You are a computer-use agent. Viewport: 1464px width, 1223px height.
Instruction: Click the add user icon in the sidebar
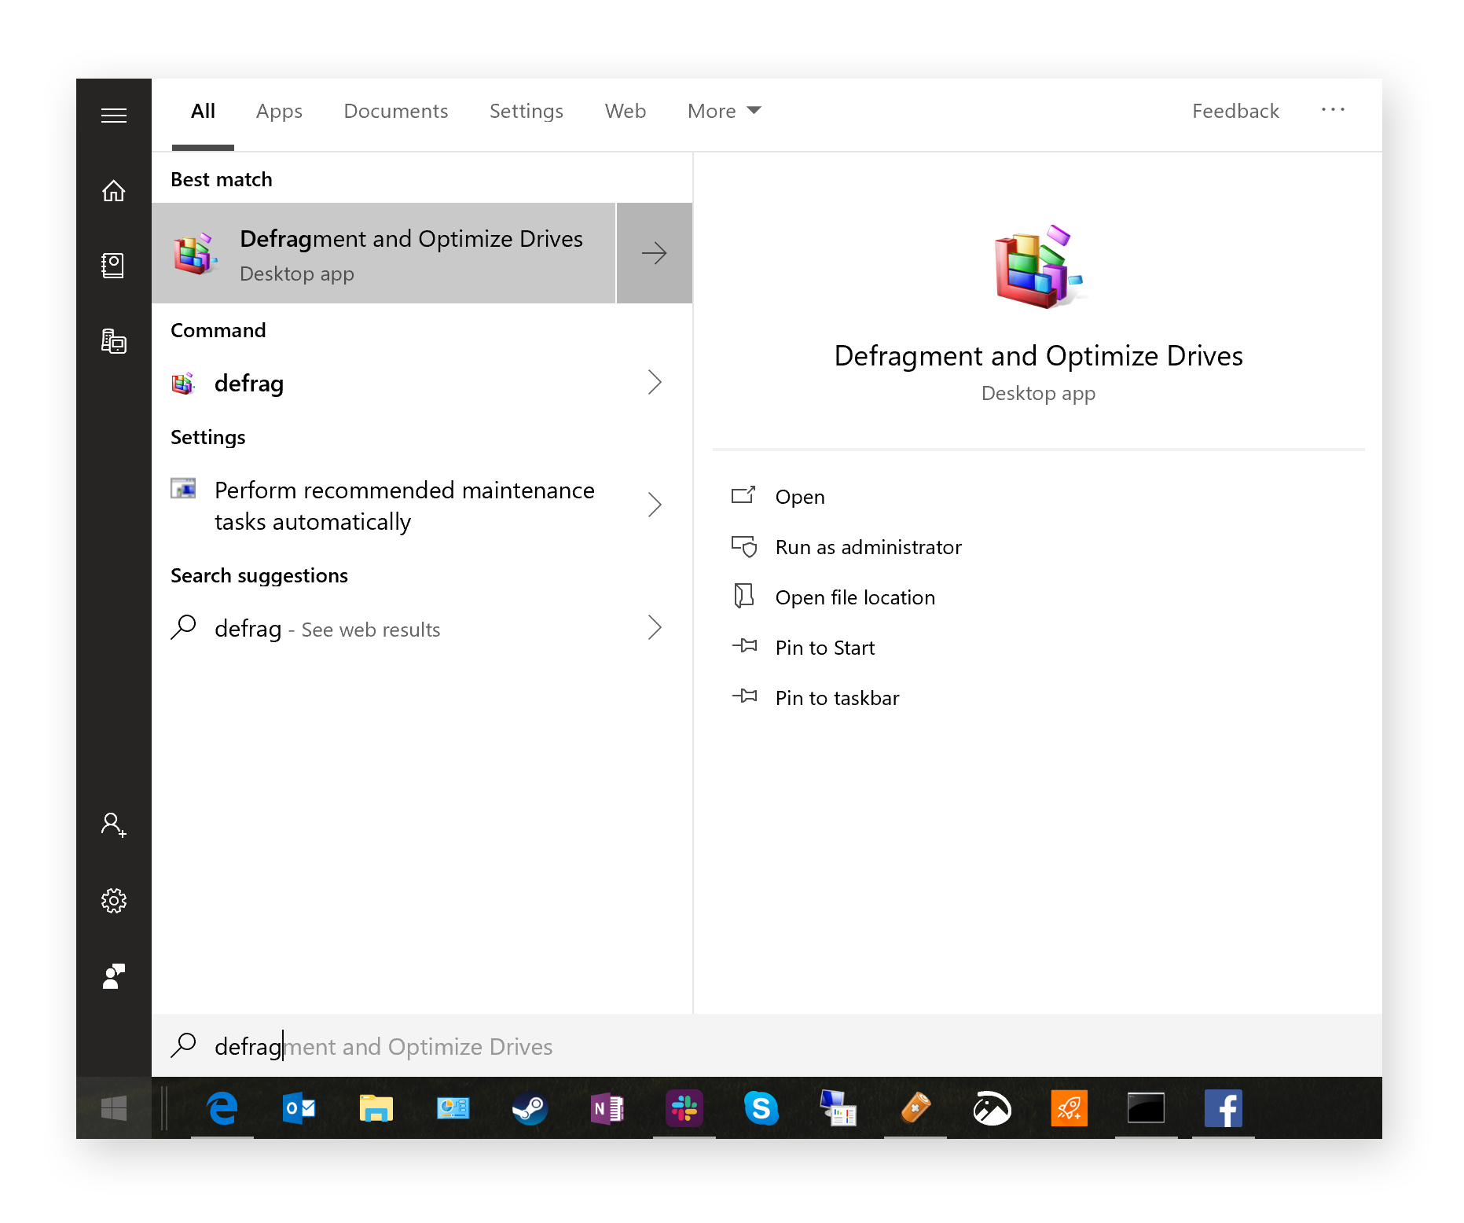point(114,825)
